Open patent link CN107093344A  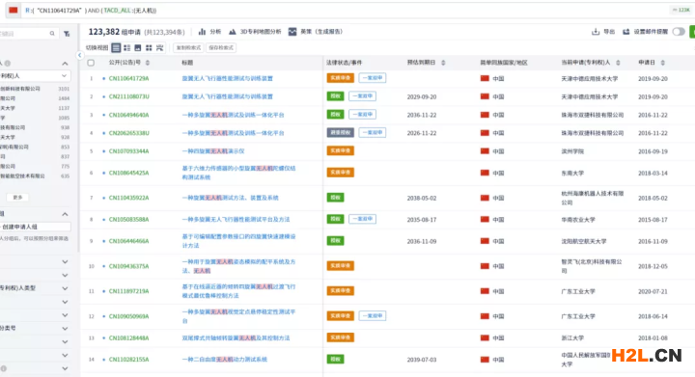click(129, 150)
